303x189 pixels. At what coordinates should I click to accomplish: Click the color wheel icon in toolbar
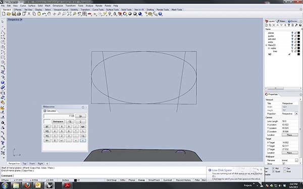[x=125, y=14]
